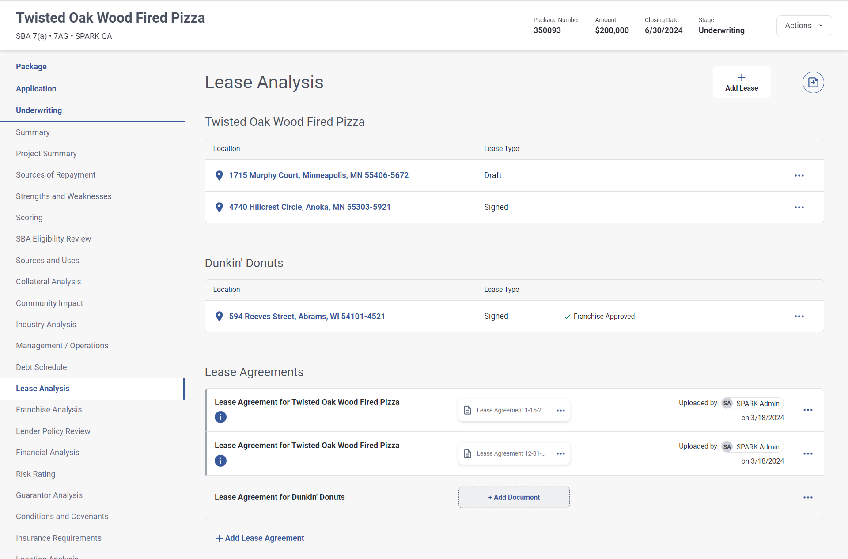Open Industry Analysis page
The height and width of the screenshot is (559, 848).
coord(46,325)
